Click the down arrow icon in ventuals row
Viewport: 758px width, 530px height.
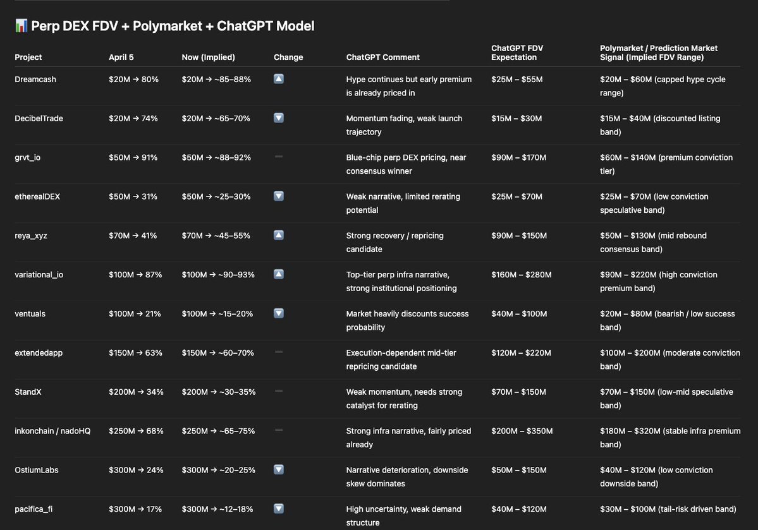click(x=279, y=313)
